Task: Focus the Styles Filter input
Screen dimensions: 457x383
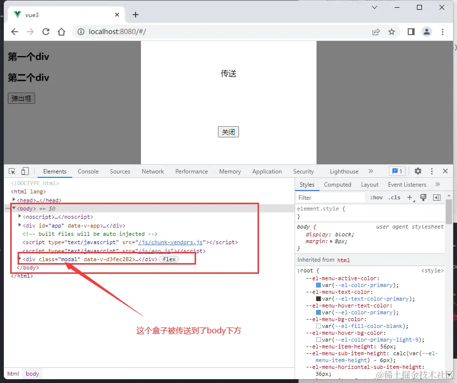Action: (331, 197)
